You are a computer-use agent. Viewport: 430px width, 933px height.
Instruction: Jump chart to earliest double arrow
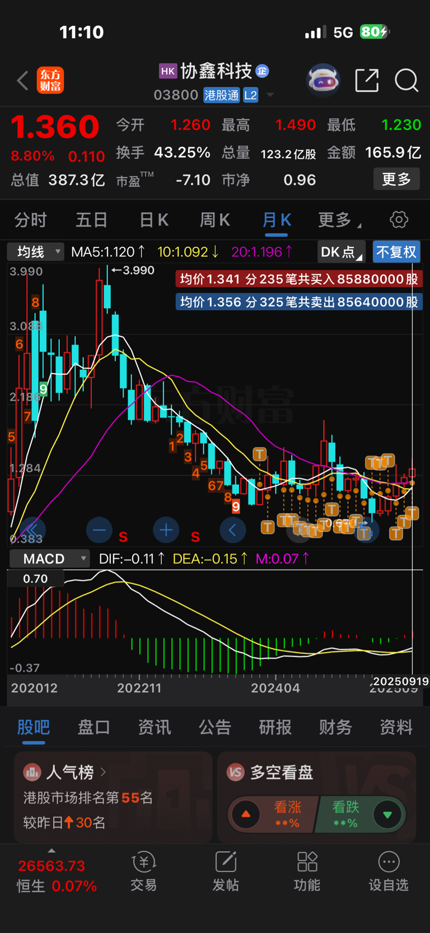pyautogui.click(x=32, y=530)
